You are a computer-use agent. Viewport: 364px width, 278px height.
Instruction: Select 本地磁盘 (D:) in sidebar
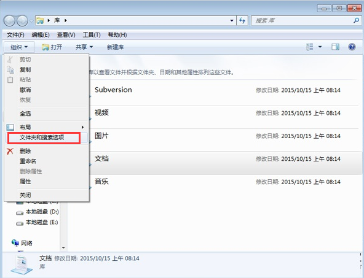coord(38,212)
